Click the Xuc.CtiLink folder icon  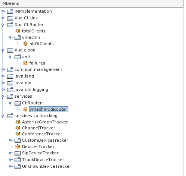pos(10,18)
